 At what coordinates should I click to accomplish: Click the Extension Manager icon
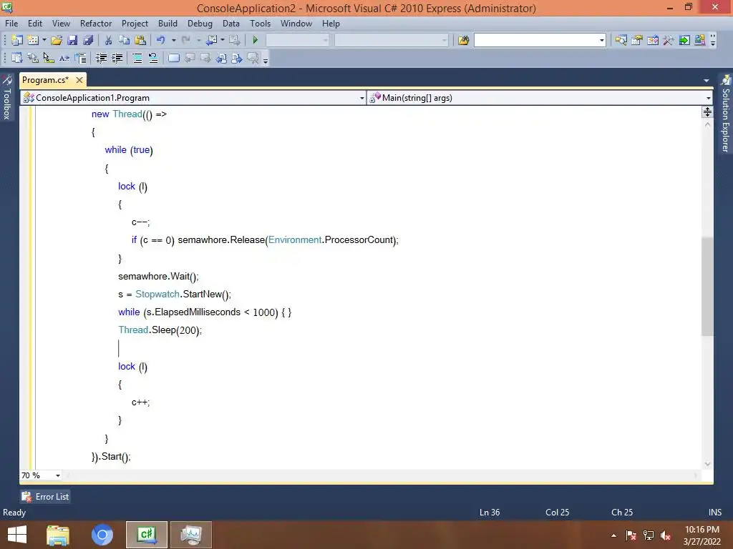pyautogui.click(x=700, y=40)
